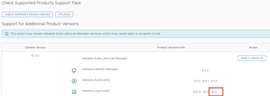The image size is (270, 96).
Task: Apply version 8.1.0.1 support pack
Action: click(252, 58)
